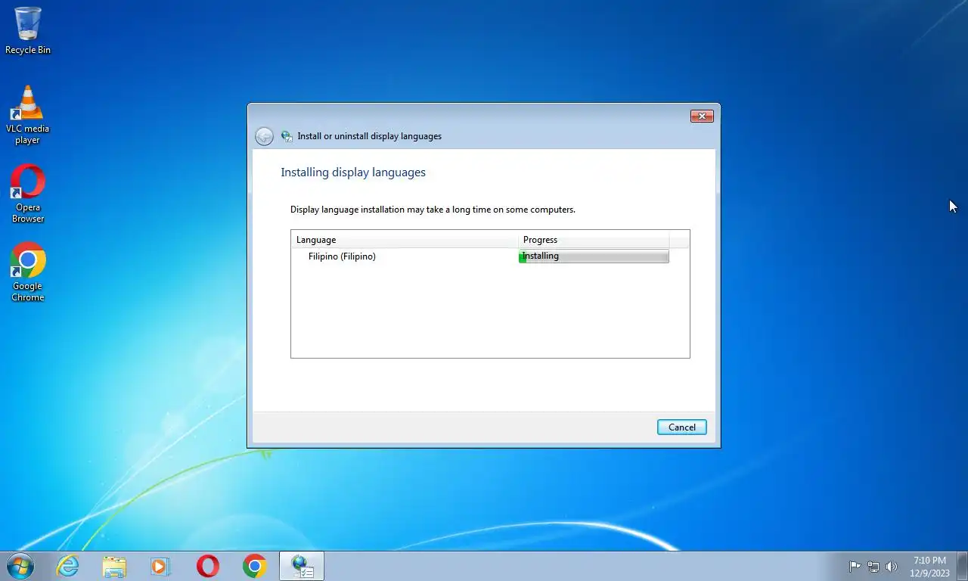
Task: Show the clock and date
Action: tap(929, 567)
